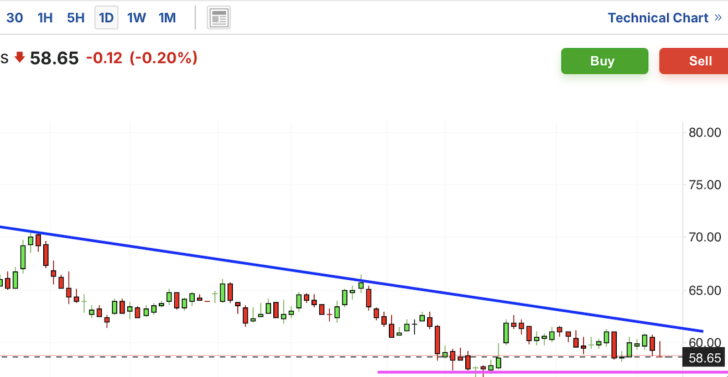Select the price change -0.12
Screen dimensions: 728x377
104,58
